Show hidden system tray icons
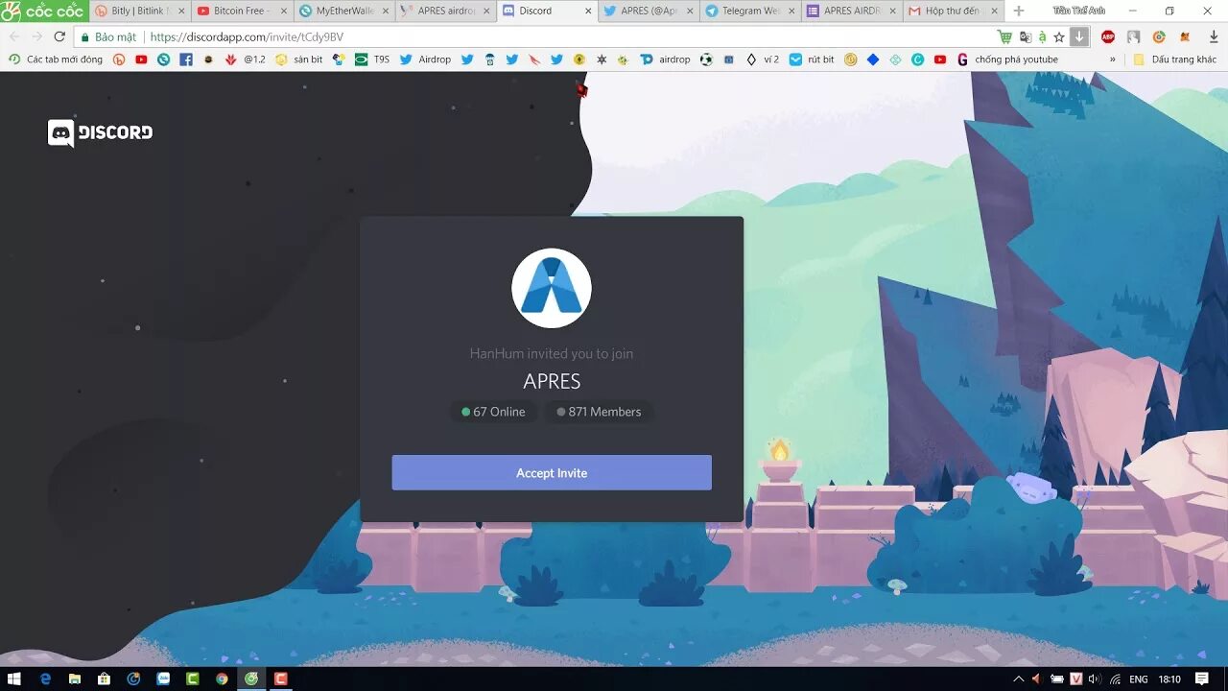 (1018, 679)
